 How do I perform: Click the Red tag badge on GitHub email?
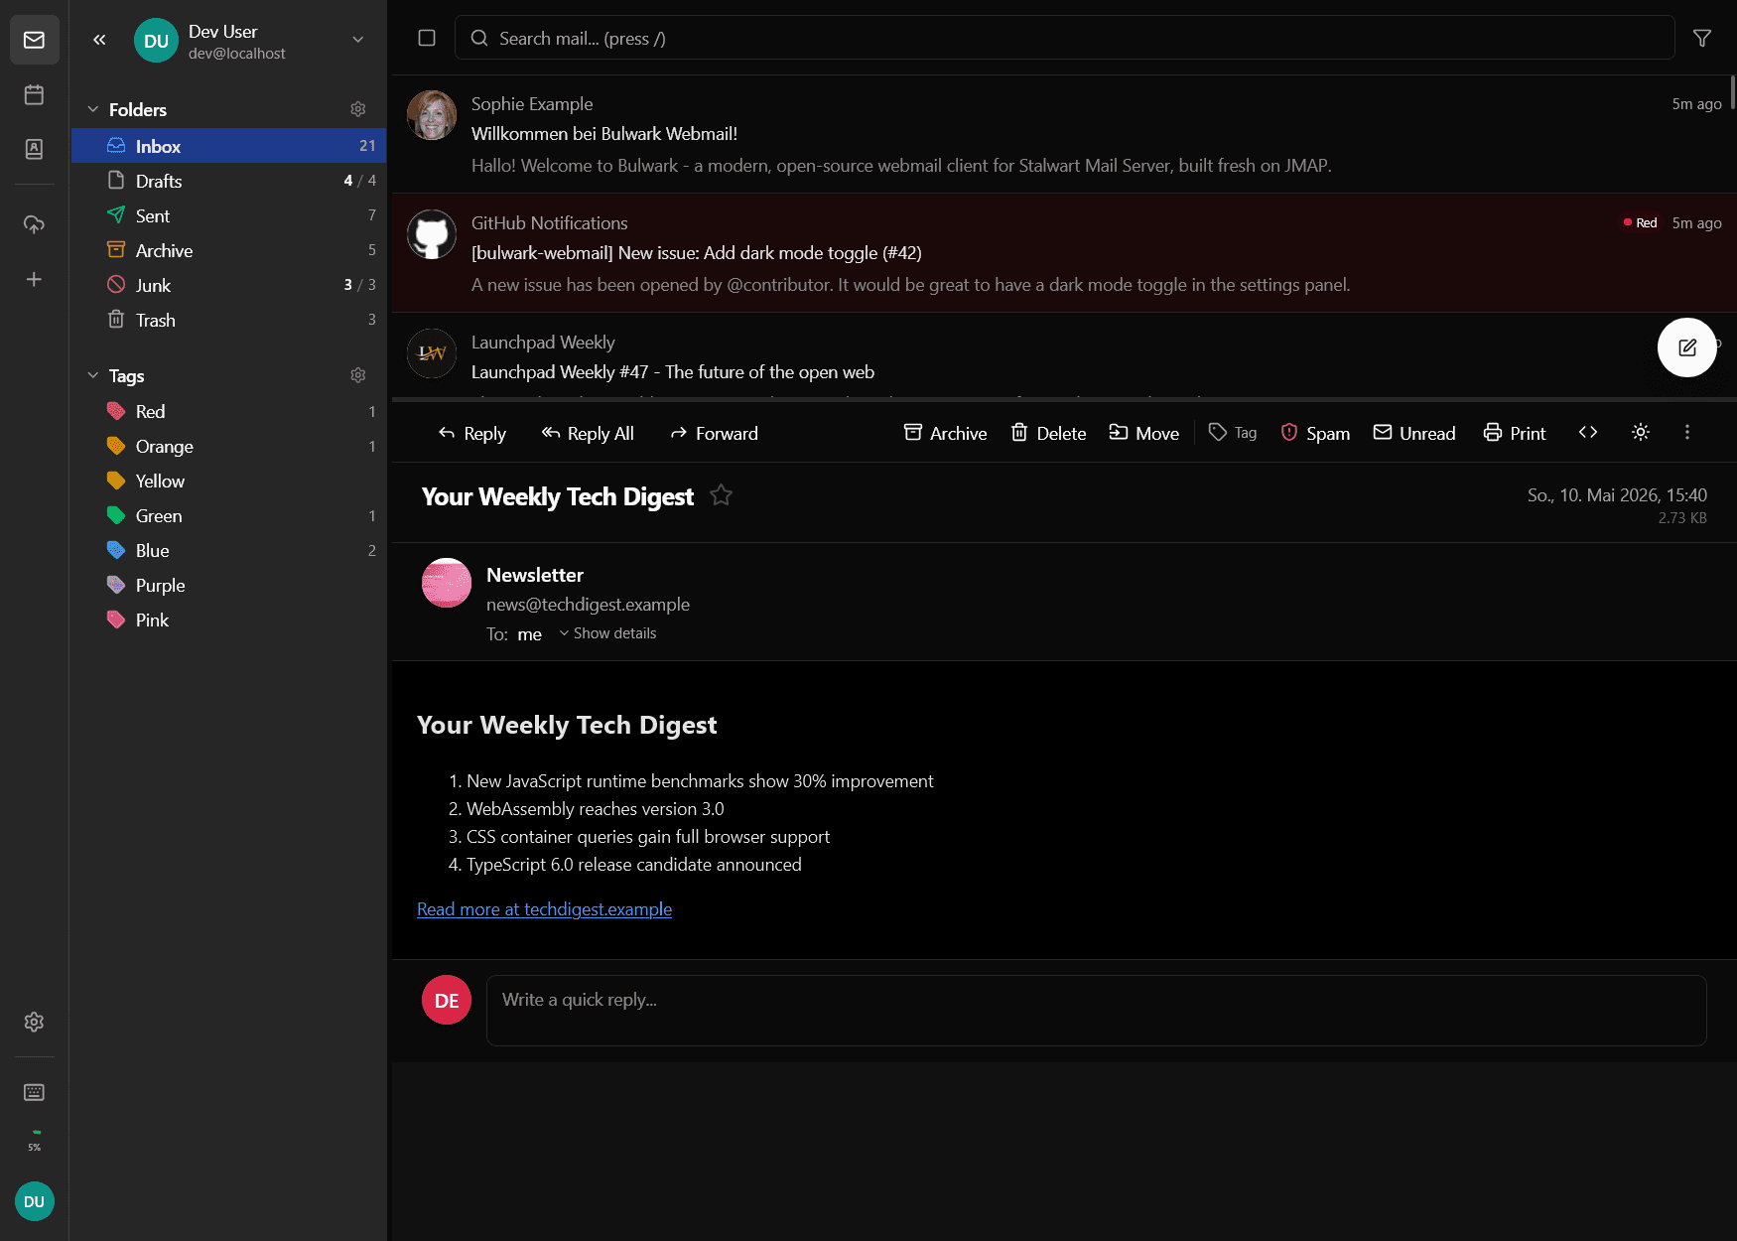click(x=1640, y=223)
